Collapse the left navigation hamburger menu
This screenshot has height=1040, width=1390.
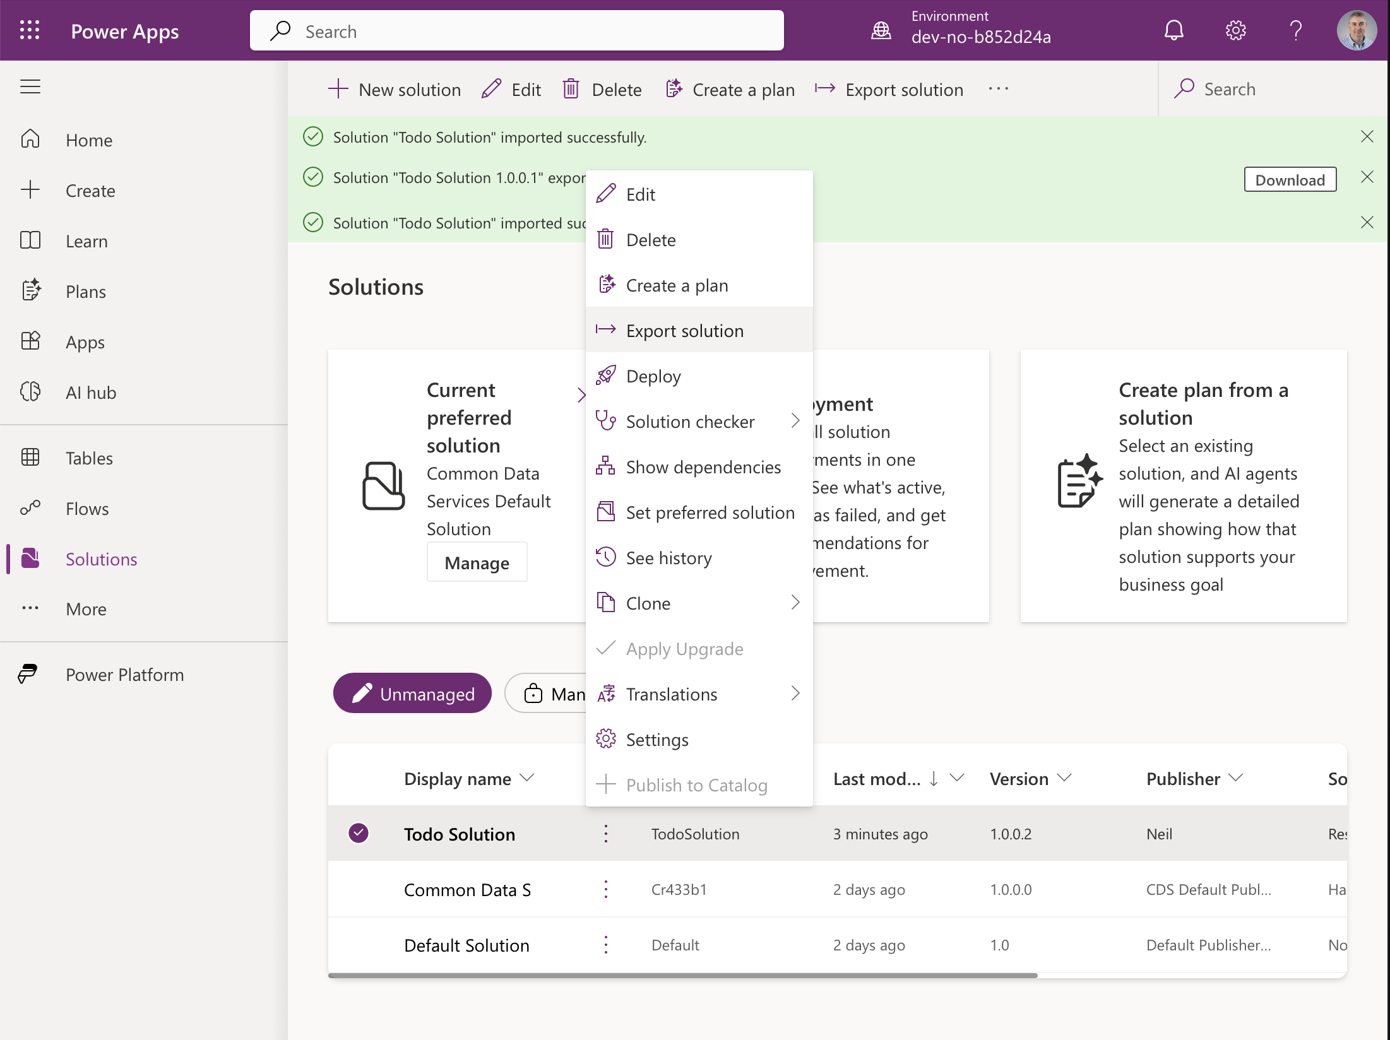click(30, 86)
